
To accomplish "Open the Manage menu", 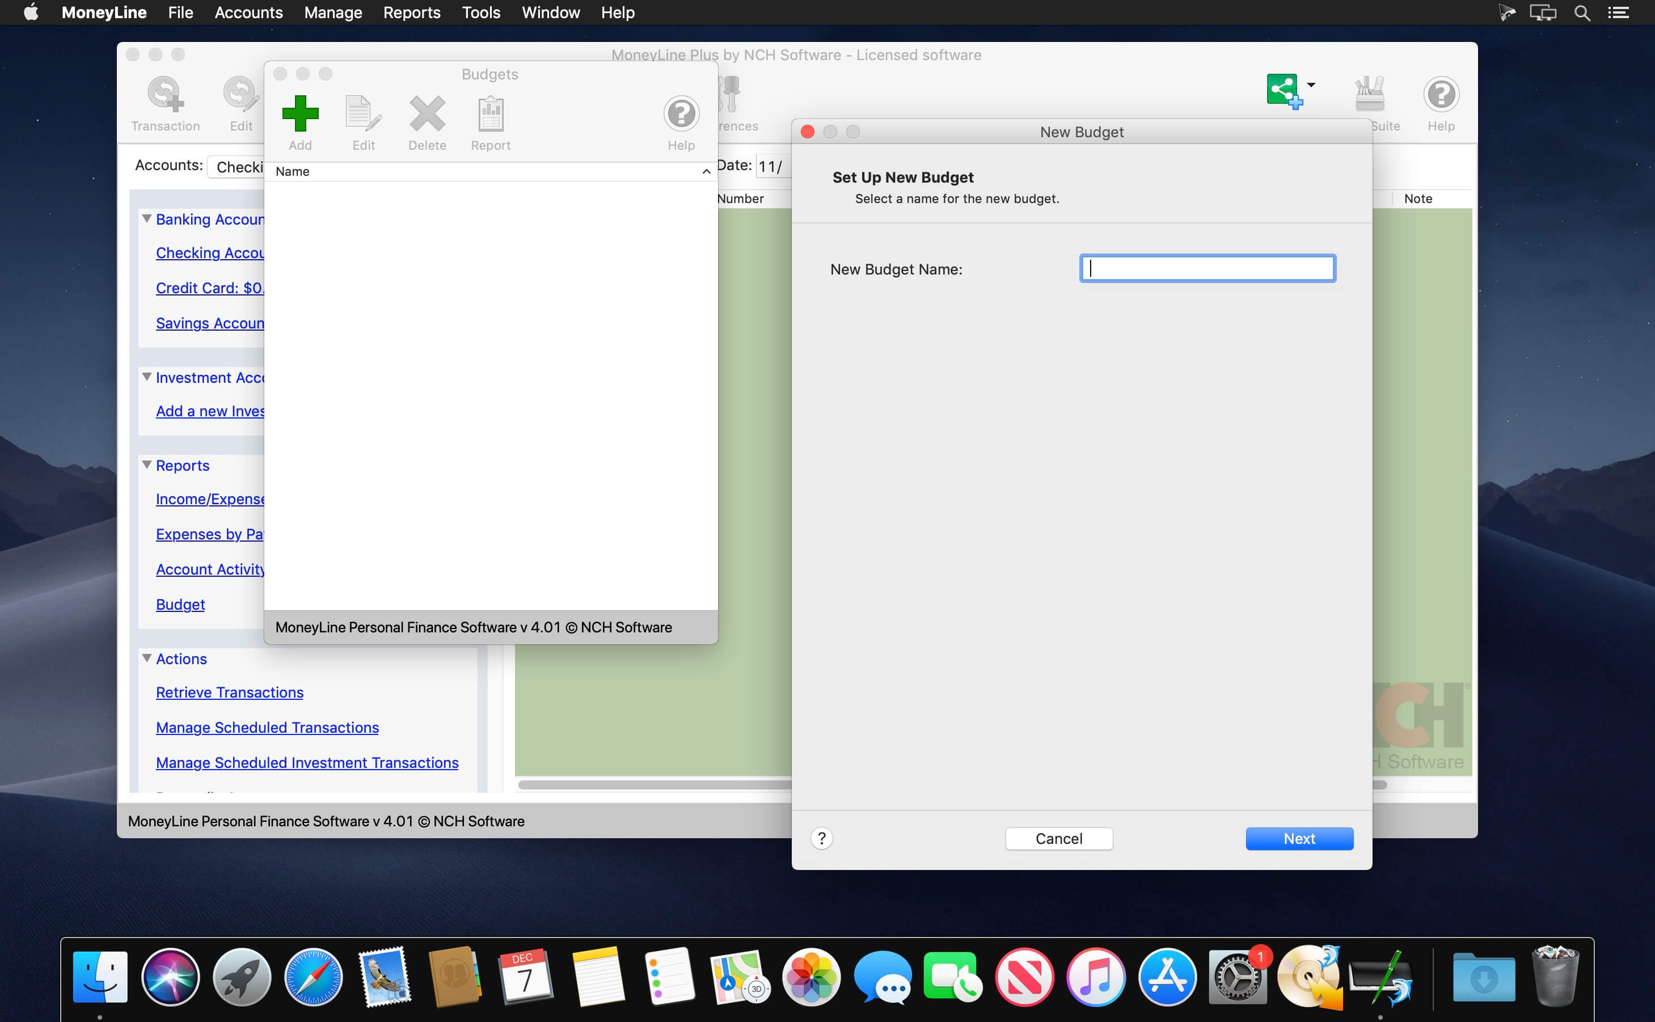I will click(332, 12).
